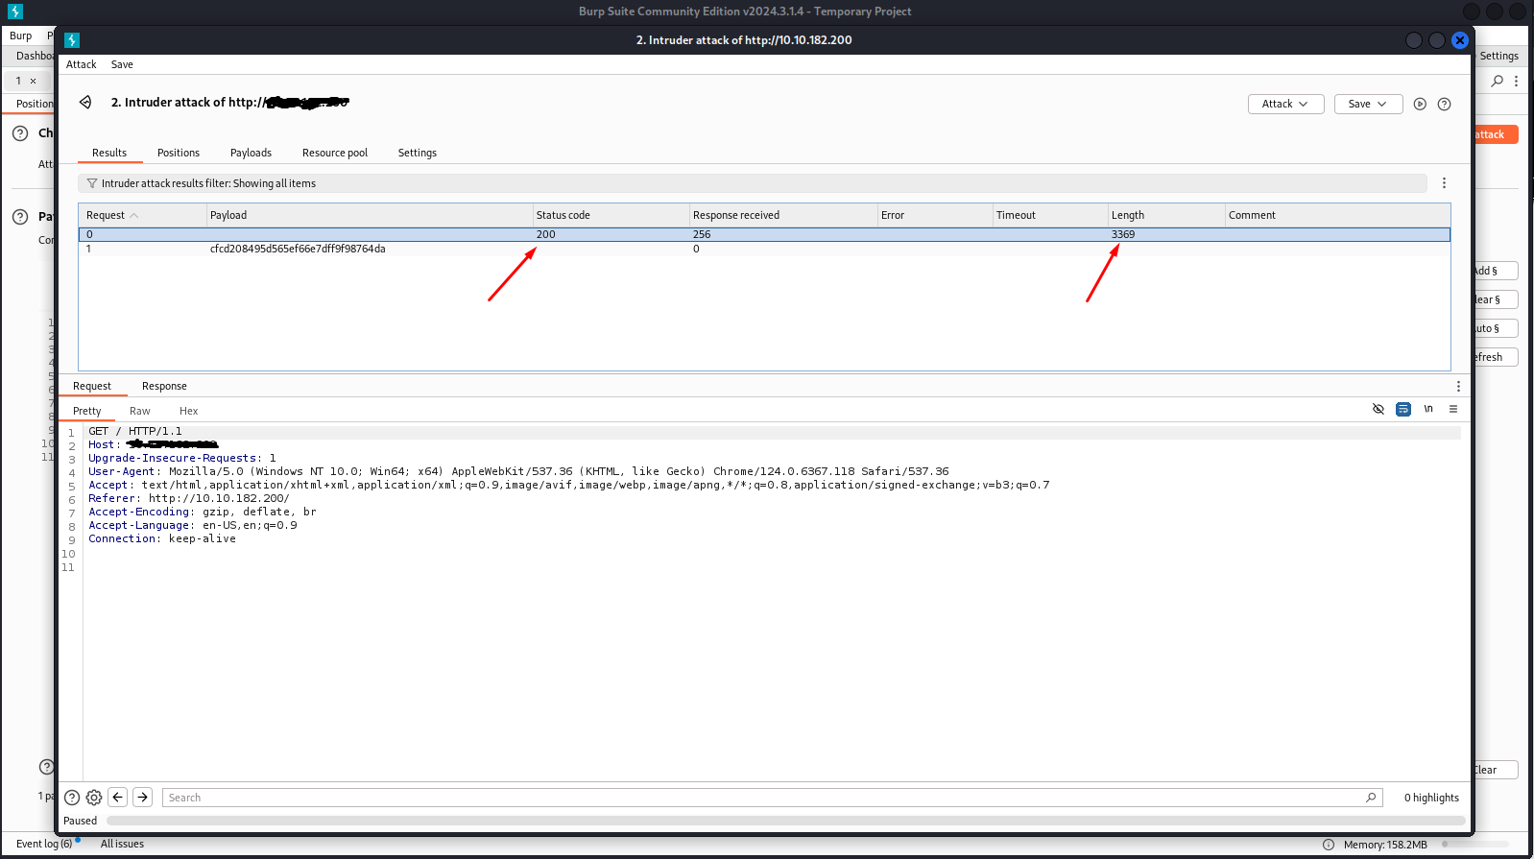Open main window kebab menu near Settings
1534x859 pixels.
coord(1517,82)
